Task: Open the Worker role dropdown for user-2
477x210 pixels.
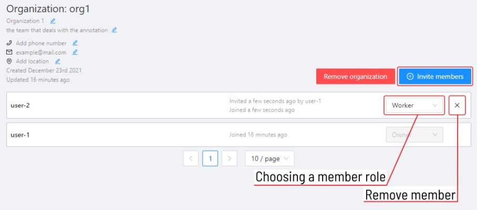Action: click(x=414, y=106)
